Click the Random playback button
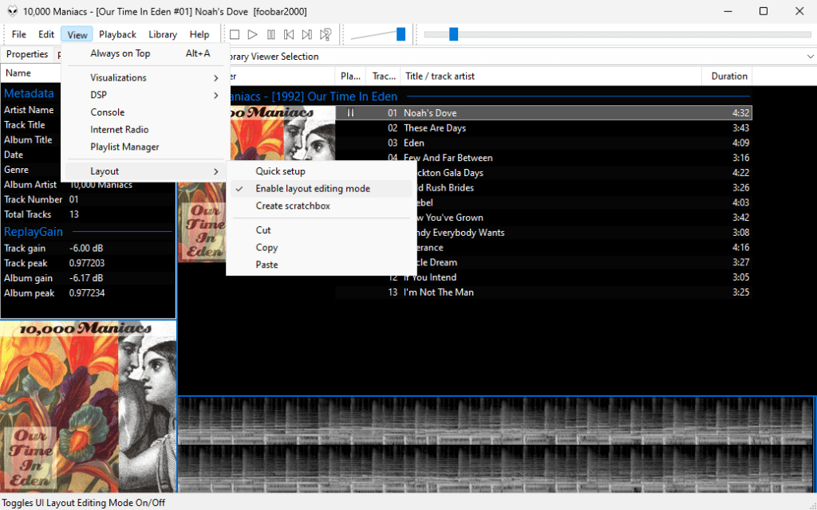 (326, 34)
